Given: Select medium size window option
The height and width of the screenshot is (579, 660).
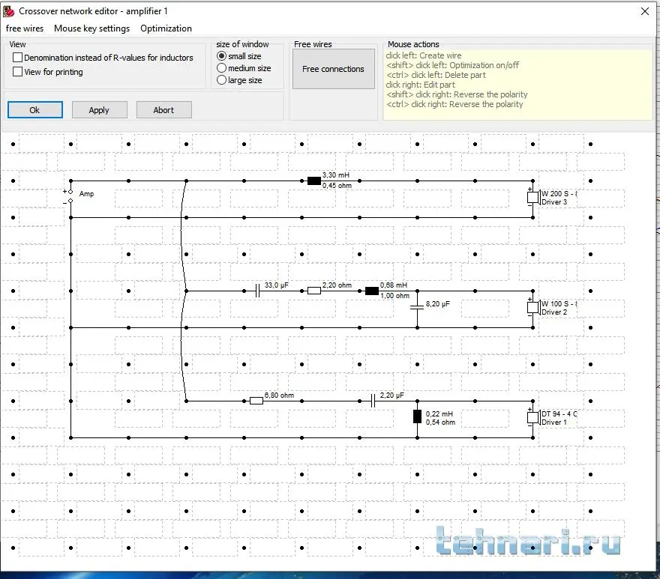Looking at the screenshot, I should click(222, 68).
